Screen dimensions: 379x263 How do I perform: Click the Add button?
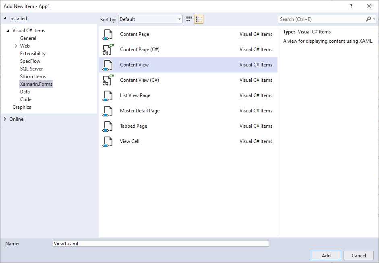coord(325,255)
